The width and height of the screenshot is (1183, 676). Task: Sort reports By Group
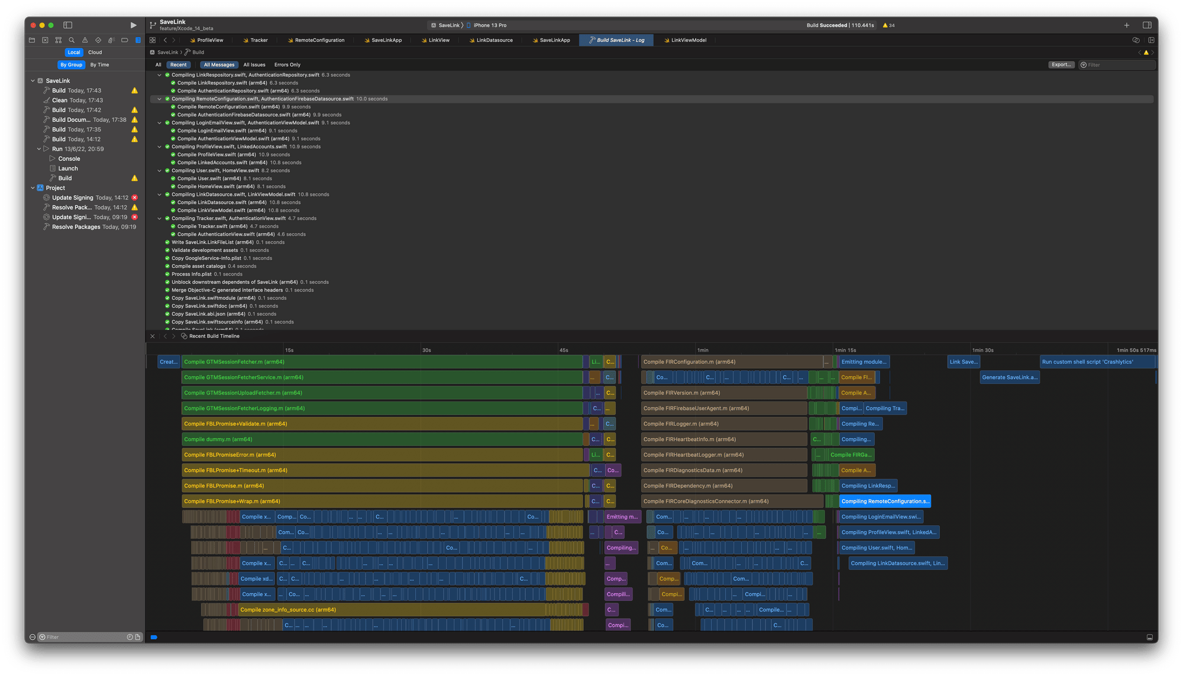pyautogui.click(x=71, y=64)
